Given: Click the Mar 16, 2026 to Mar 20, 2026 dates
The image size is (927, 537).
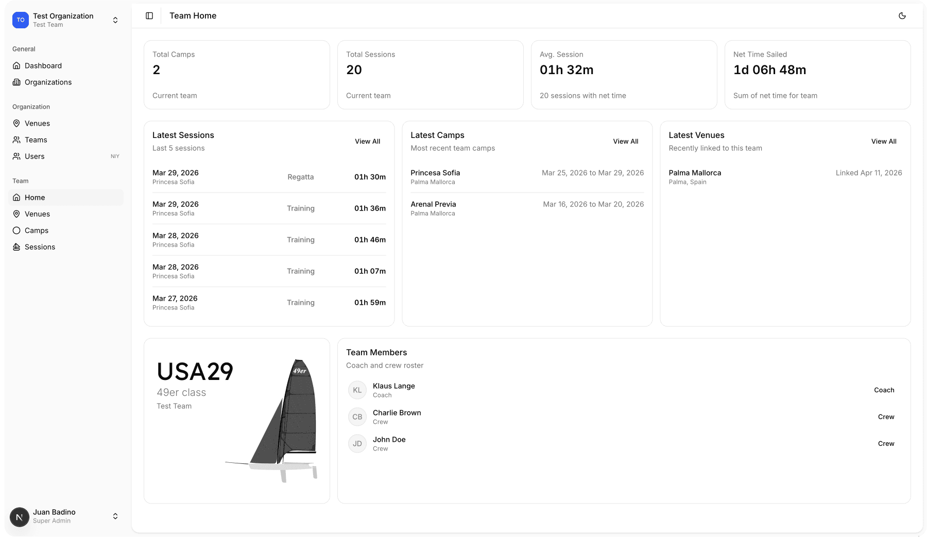Looking at the screenshot, I should [x=593, y=204].
